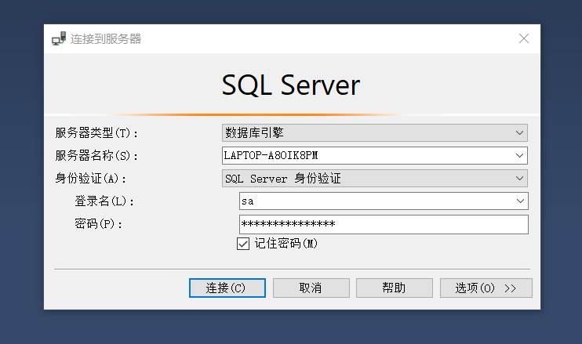Toggle the 记住密码 checkbox

(242, 244)
